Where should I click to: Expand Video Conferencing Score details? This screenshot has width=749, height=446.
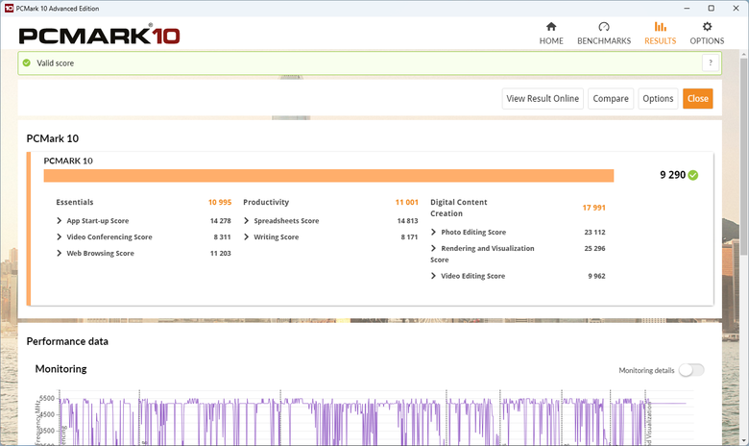click(x=60, y=236)
